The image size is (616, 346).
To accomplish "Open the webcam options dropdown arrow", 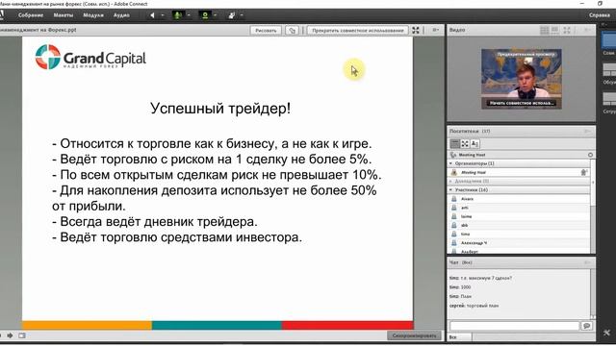I will pyautogui.click(x=216, y=15).
